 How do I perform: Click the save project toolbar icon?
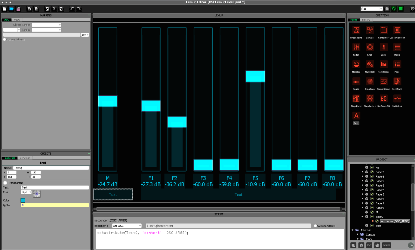(18, 9)
